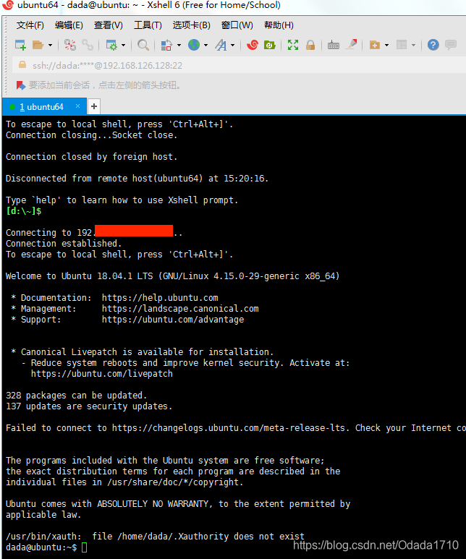Screen dimensions: 466x559
Task: Open the 工具(T) menu
Action: click(148, 25)
